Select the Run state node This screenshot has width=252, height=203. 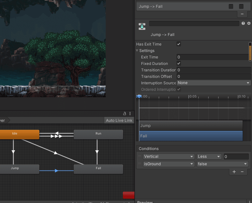click(x=98, y=134)
